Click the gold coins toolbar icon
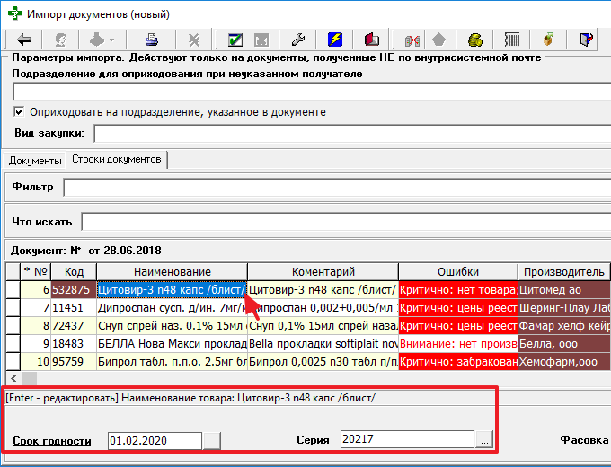This screenshot has height=467, width=611. (474, 40)
